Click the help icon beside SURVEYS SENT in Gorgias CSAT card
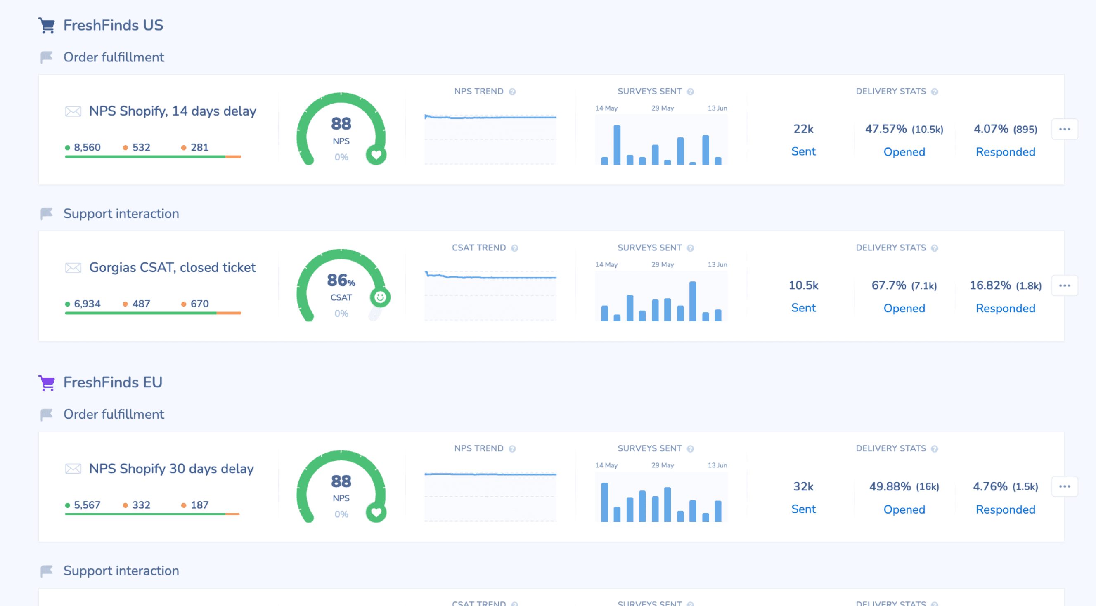 [x=691, y=248]
